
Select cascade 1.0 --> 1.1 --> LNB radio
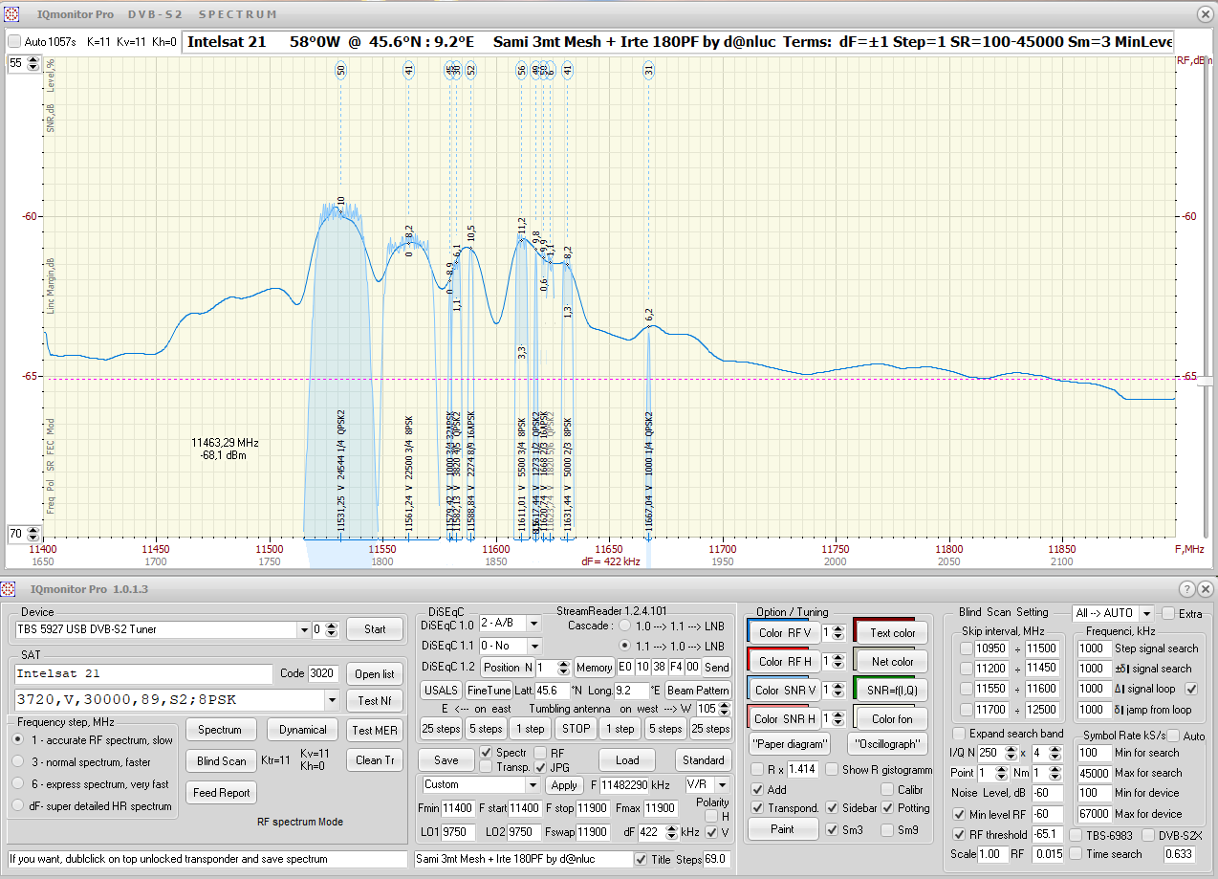point(624,626)
